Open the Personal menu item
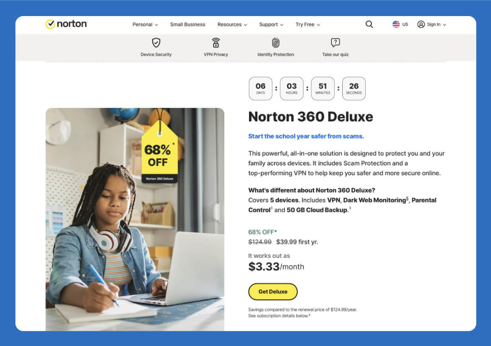Viewport: 491px width, 346px height. coord(142,24)
